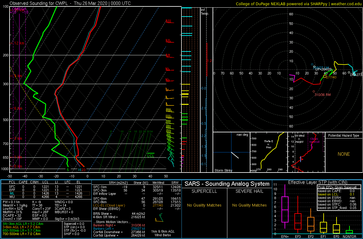Click No Quality Matches under SUPERCELL
Viewport: 363px width, 239px height.
[204, 205]
